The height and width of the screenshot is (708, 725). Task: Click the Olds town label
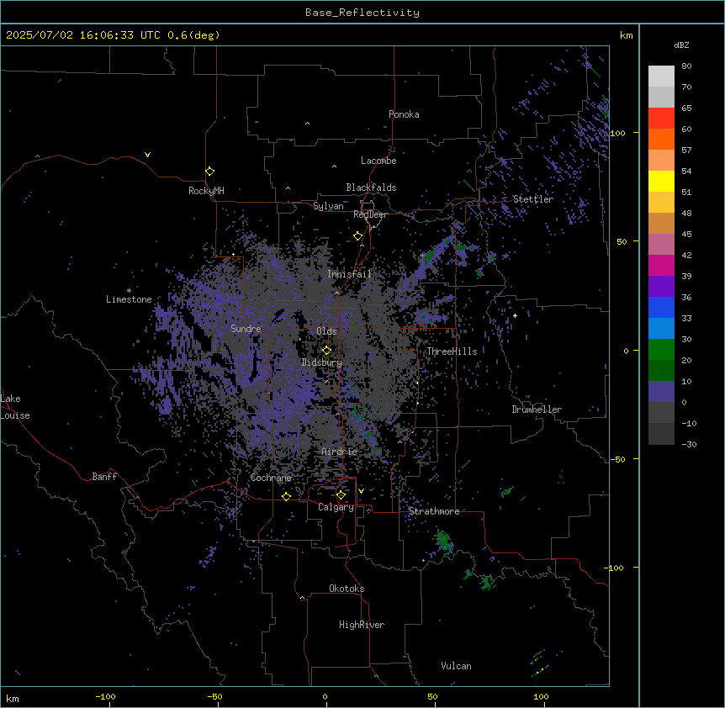(326, 331)
